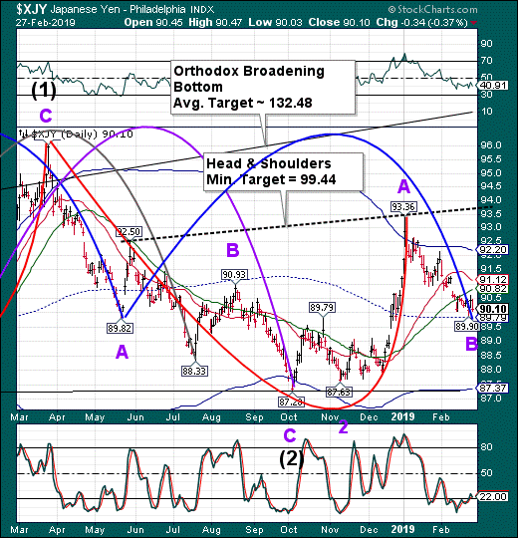
Task: Click the 92.20 upper band value tag
Action: pyautogui.click(x=494, y=249)
